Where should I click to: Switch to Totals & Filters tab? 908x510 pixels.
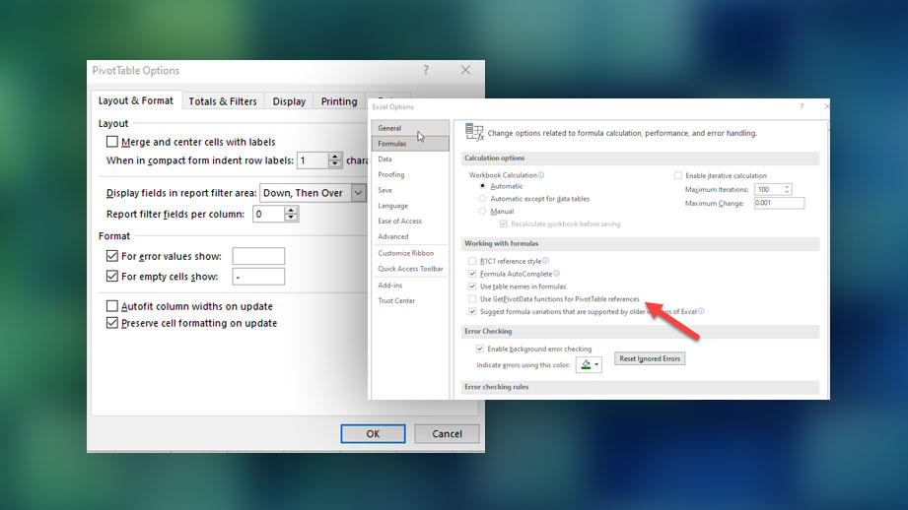coord(223,101)
